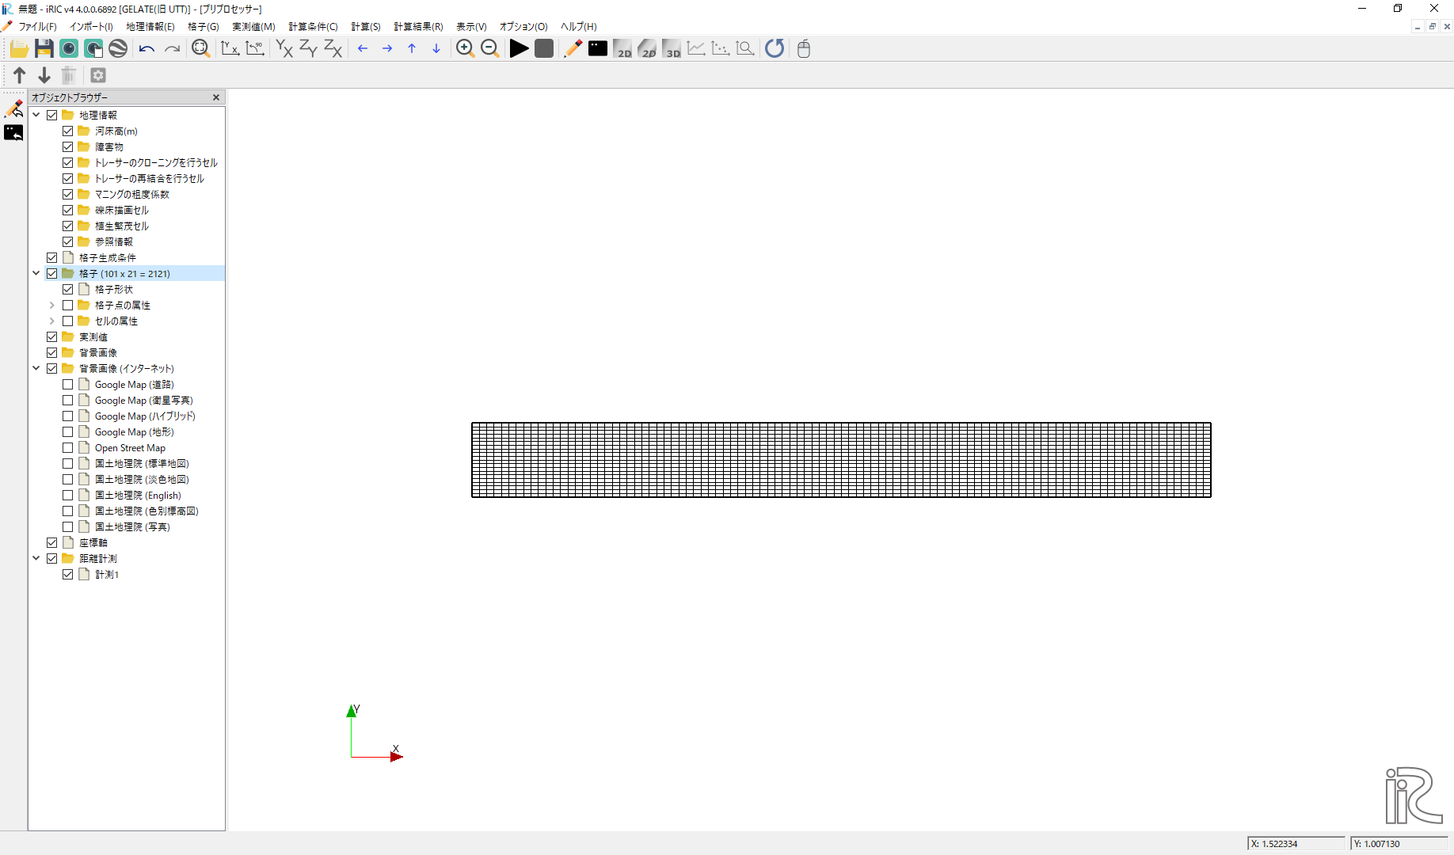Click the Save project icon
Screen dimensions: 1454x855
(x=44, y=49)
